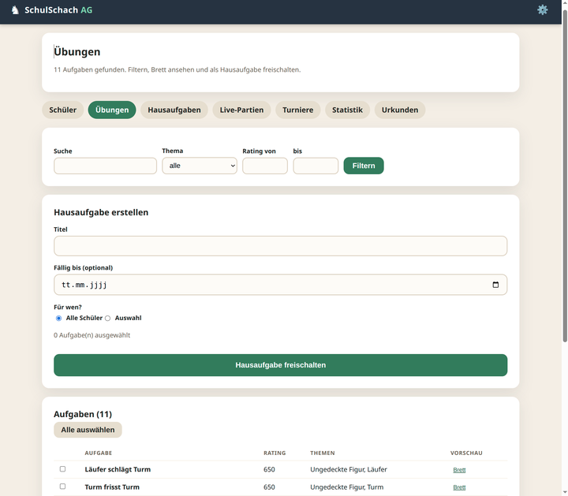Click the Übungen page heading
The image size is (568, 496).
pos(77,52)
